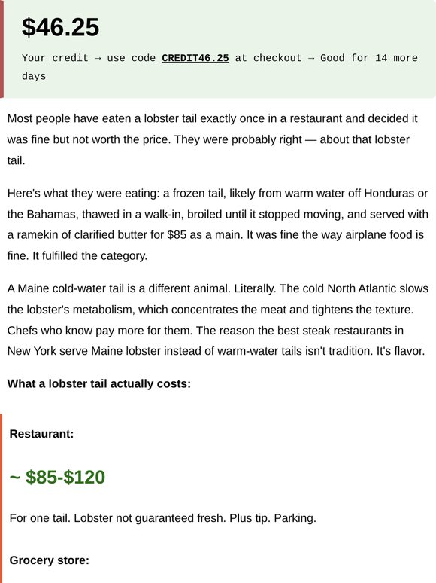Click paragraph starting "Here's what they were eating"

[x=218, y=224]
